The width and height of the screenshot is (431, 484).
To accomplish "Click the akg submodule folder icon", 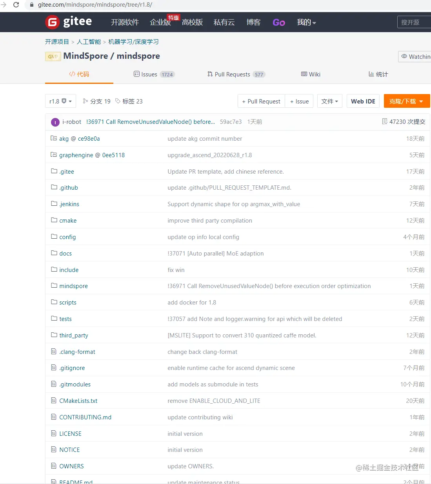I will [54, 138].
